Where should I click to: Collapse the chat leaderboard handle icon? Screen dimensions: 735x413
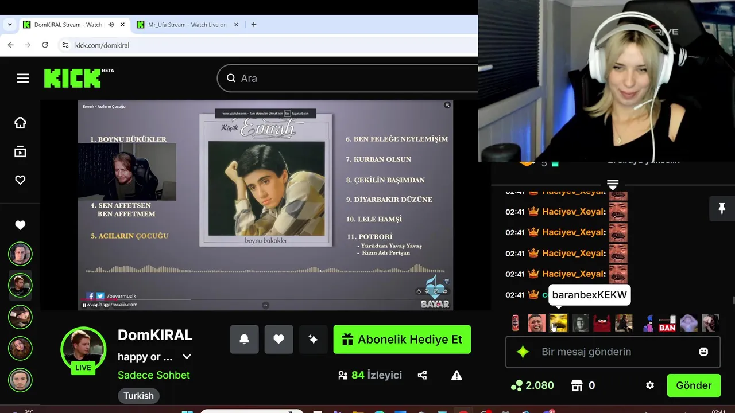tap(613, 185)
